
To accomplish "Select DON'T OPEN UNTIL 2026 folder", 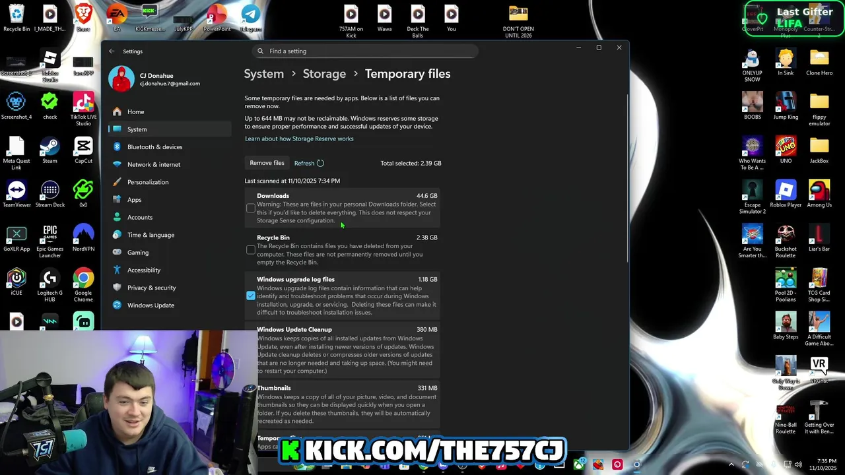I will pyautogui.click(x=518, y=22).
